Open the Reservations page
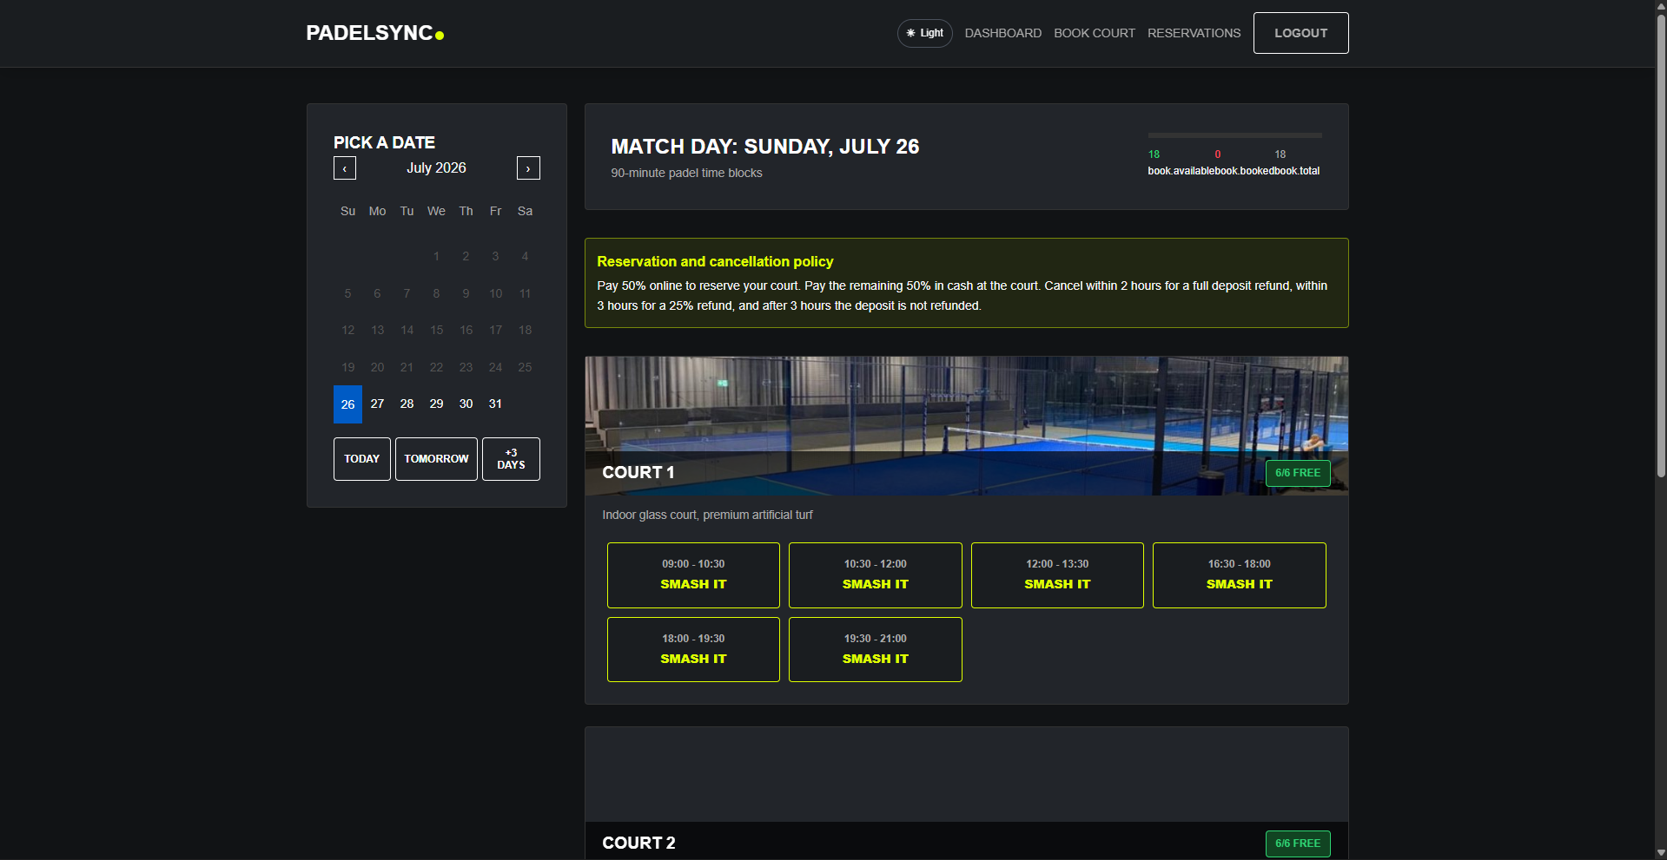Image resolution: width=1667 pixels, height=860 pixels. point(1194,33)
